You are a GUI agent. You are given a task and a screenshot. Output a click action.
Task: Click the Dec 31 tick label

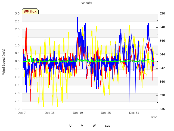(134, 113)
